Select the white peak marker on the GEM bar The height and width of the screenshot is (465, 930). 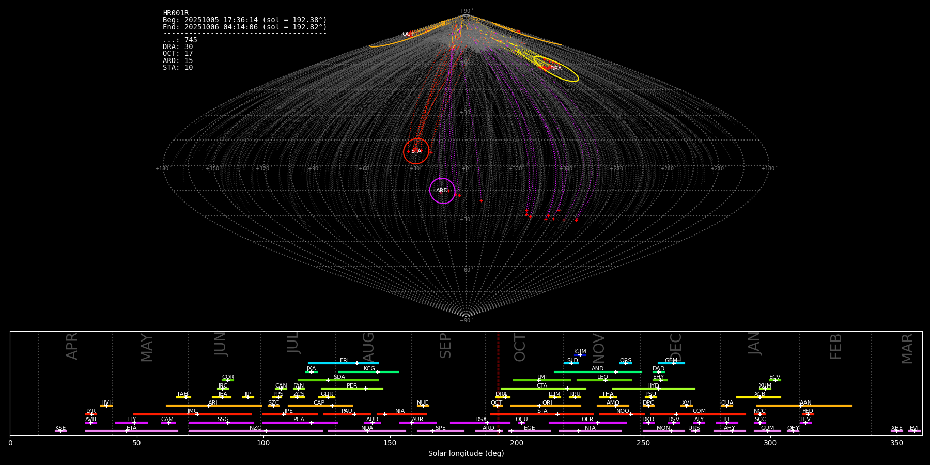(673, 363)
